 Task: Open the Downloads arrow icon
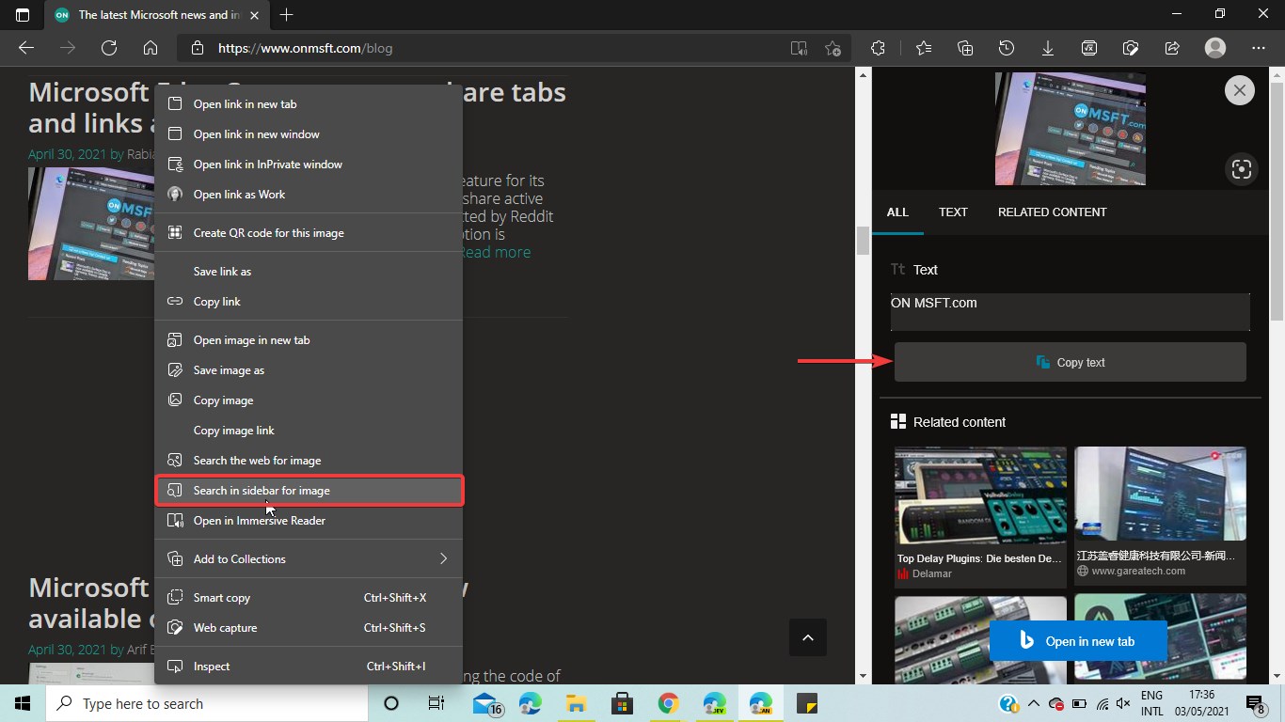(x=1048, y=48)
